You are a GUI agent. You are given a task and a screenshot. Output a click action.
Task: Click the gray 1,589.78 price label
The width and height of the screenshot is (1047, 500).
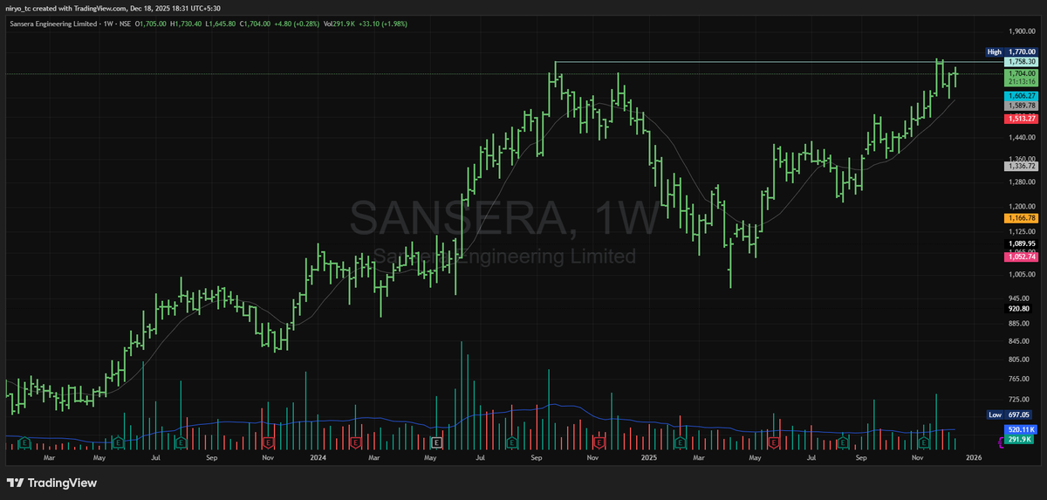click(x=1021, y=105)
